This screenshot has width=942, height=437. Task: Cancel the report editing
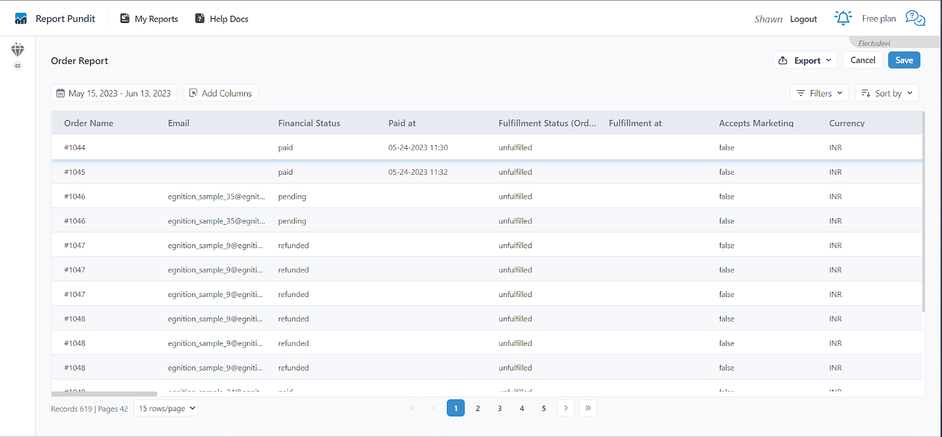click(x=863, y=60)
